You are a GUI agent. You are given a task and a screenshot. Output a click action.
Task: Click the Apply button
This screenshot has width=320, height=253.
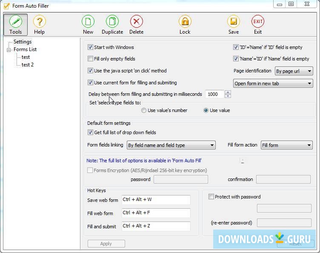(106, 244)
